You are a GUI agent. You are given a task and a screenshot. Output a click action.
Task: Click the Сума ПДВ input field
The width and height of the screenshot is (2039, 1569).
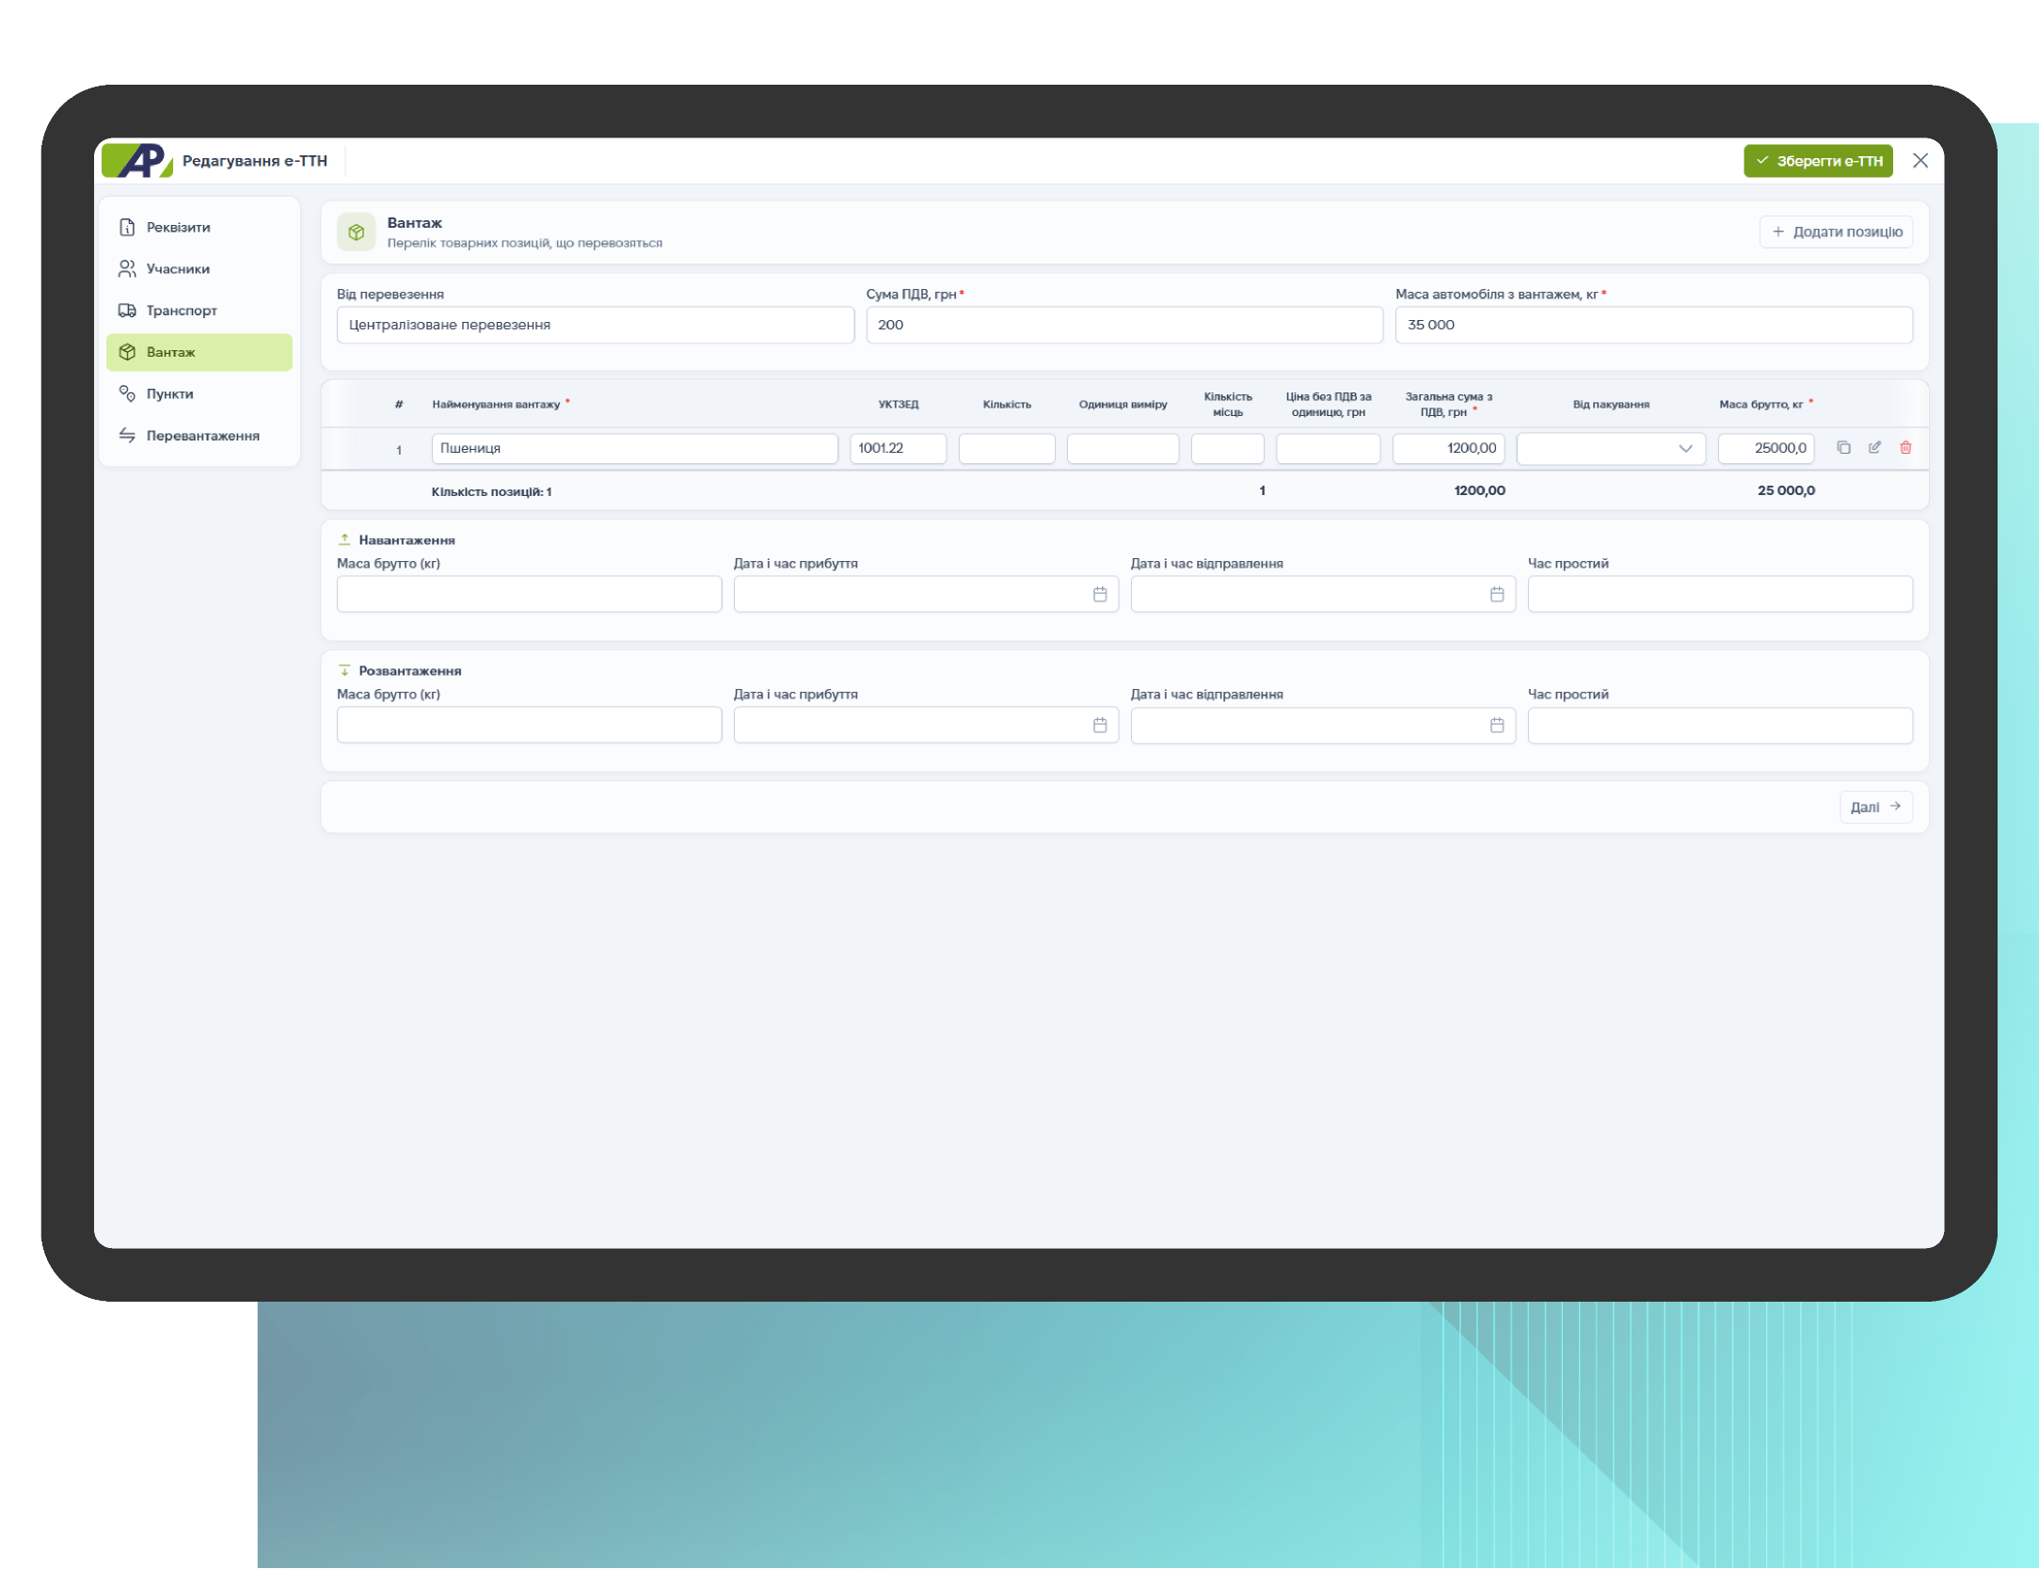tap(1123, 325)
